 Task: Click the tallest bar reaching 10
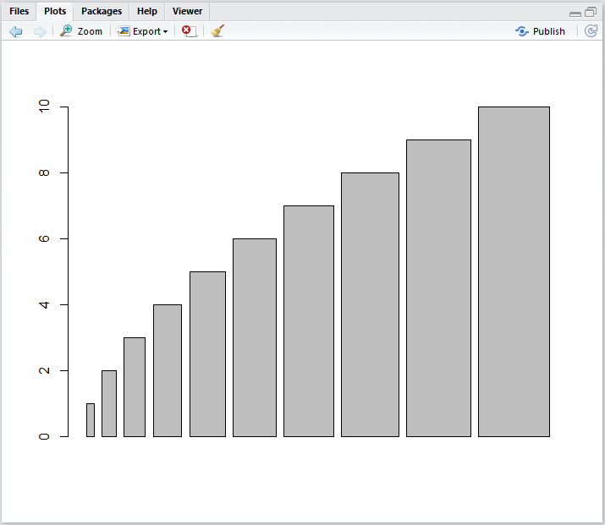[x=514, y=271]
